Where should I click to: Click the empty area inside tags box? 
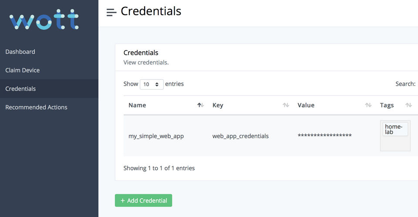[395, 144]
